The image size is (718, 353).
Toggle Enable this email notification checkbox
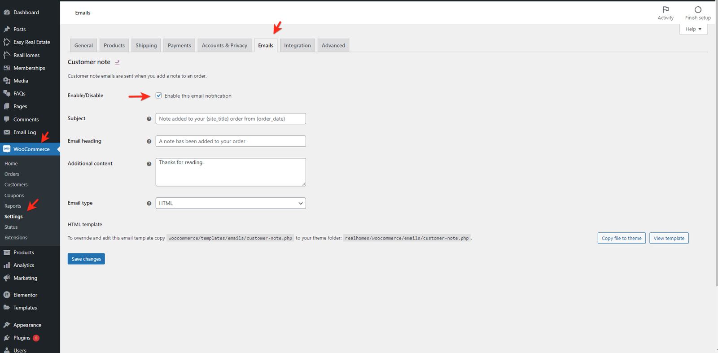click(158, 96)
